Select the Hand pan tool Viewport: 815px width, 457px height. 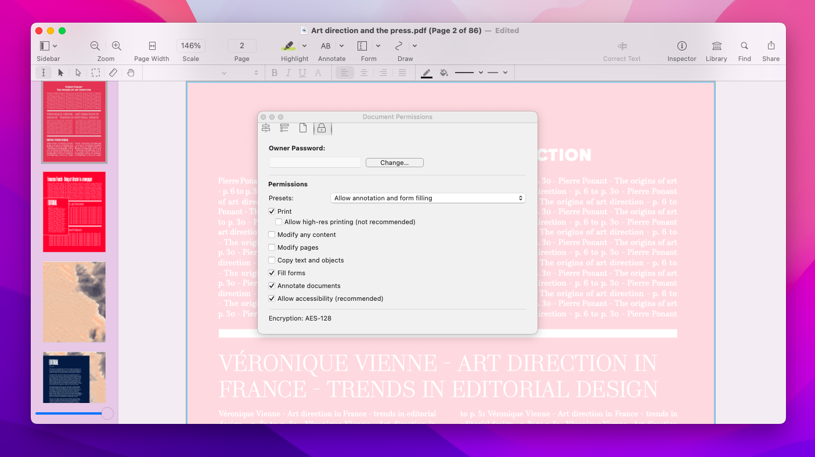[131, 73]
